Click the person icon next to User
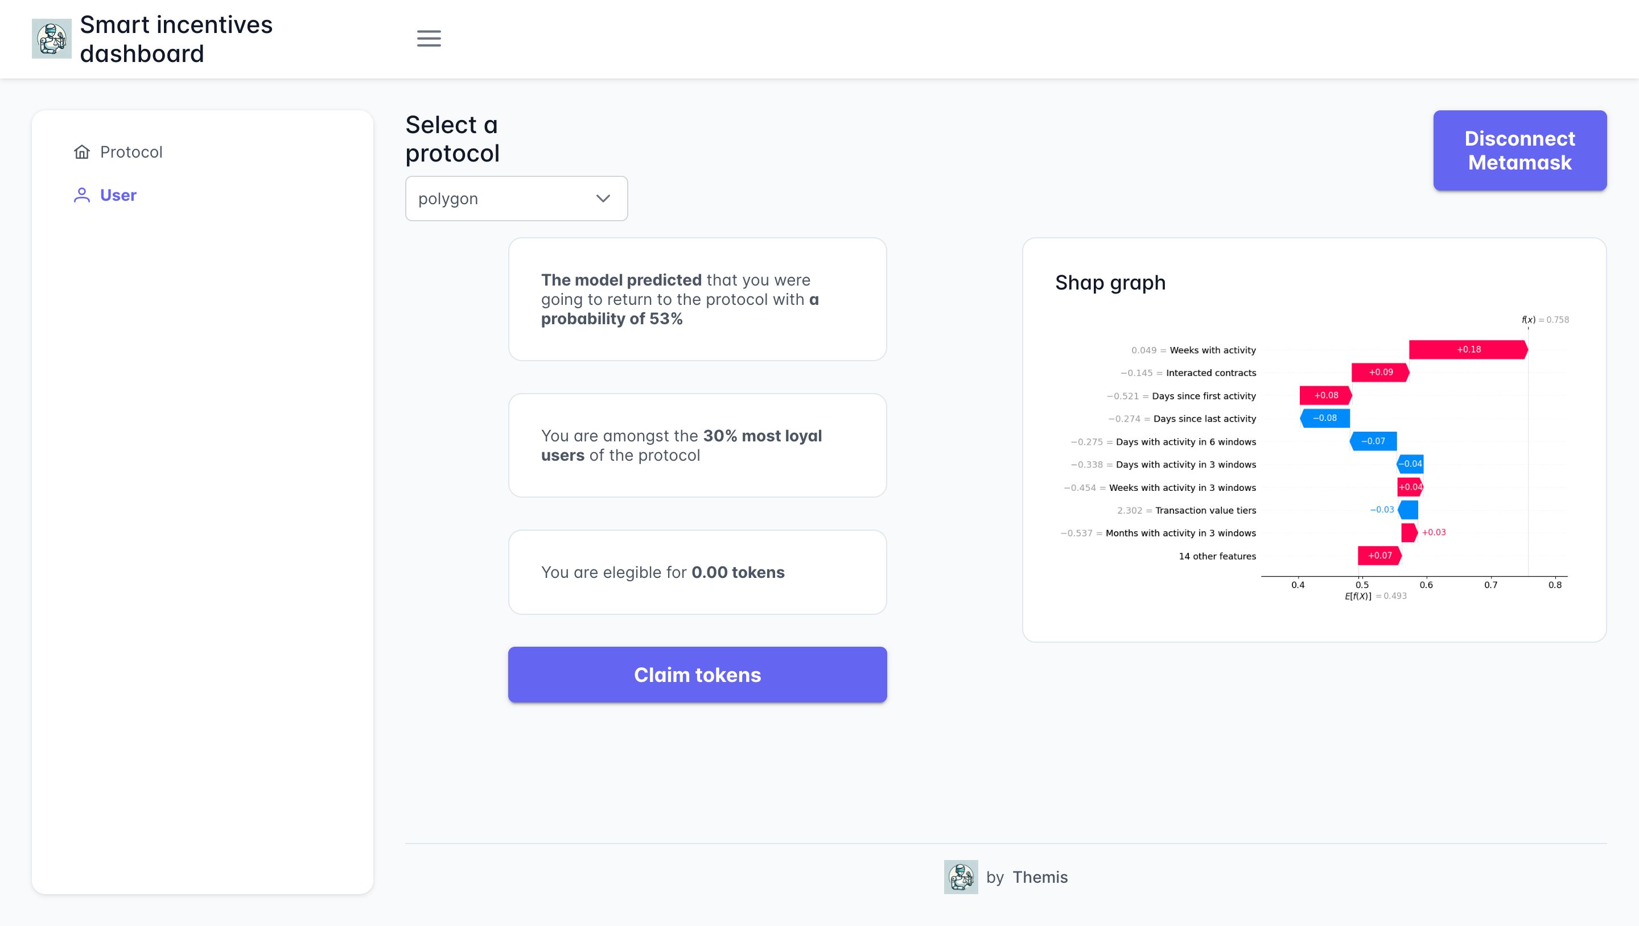Screen dimensions: 1639x926 [x=82, y=195]
